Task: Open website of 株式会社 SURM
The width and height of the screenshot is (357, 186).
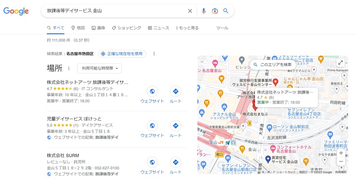Action: (x=152, y=166)
